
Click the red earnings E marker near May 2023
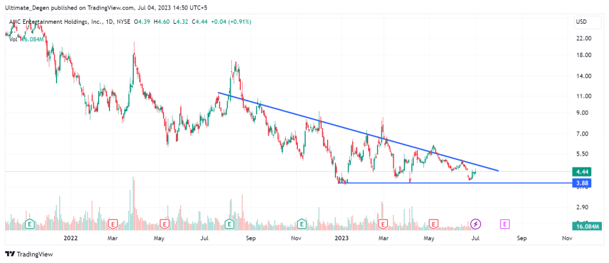tap(434, 224)
